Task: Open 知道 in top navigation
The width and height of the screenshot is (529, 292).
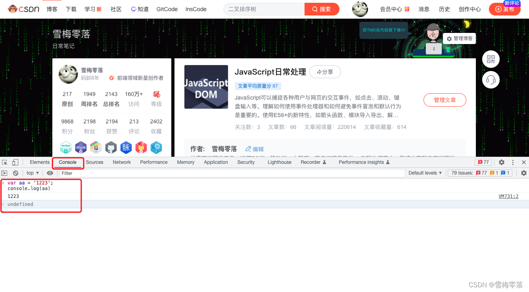Action: point(140,9)
